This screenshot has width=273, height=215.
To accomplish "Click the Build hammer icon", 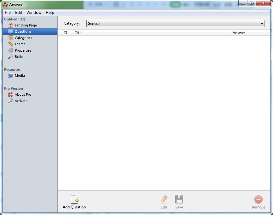I will coord(11,57).
